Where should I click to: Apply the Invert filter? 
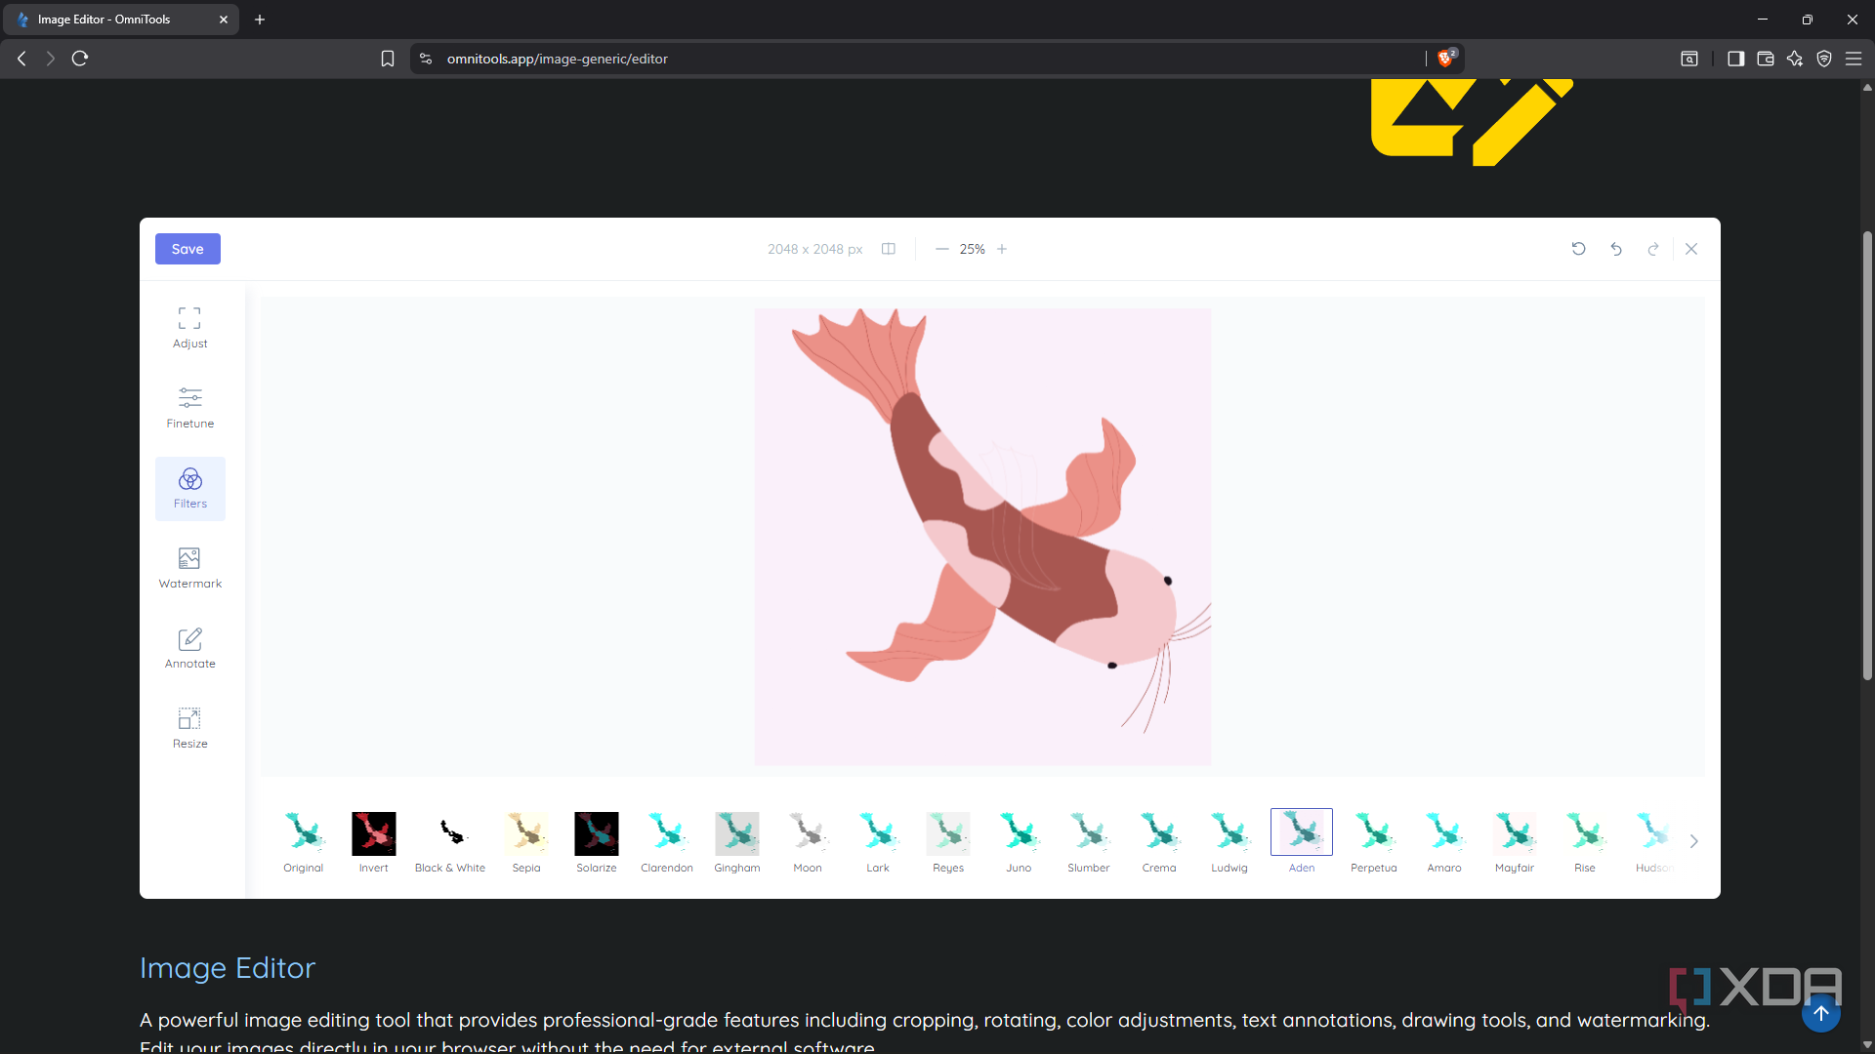click(x=374, y=841)
